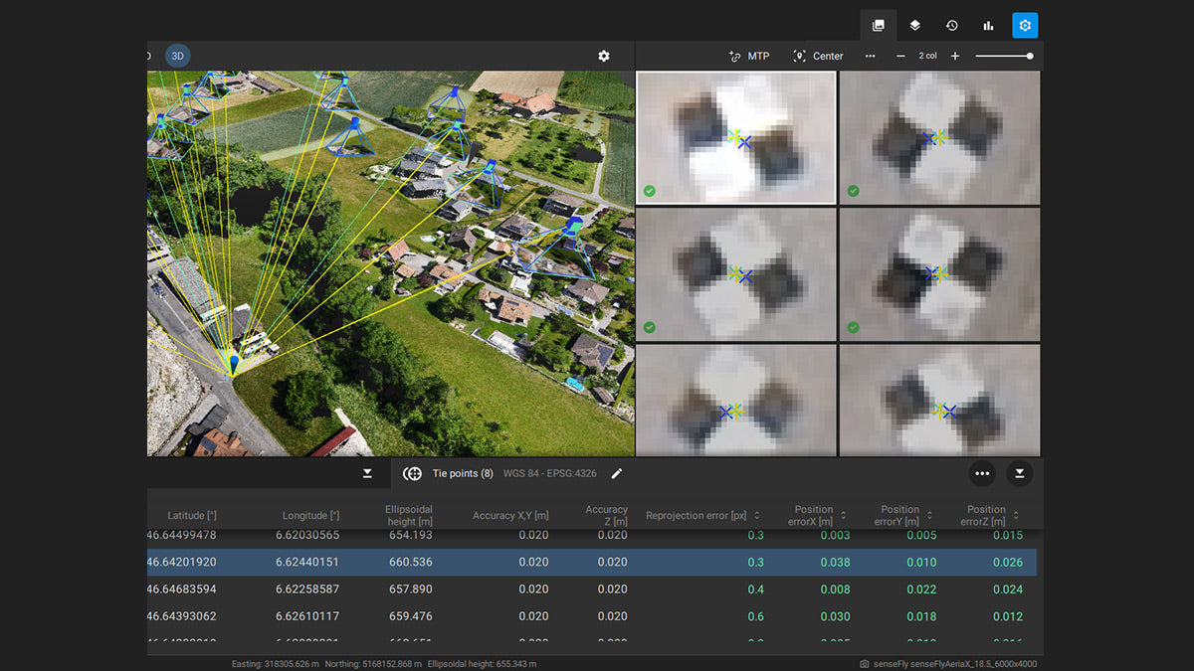This screenshot has height=671, width=1194.
Task: Collapse the Tie points table panel
Action: click(1020, 474)
